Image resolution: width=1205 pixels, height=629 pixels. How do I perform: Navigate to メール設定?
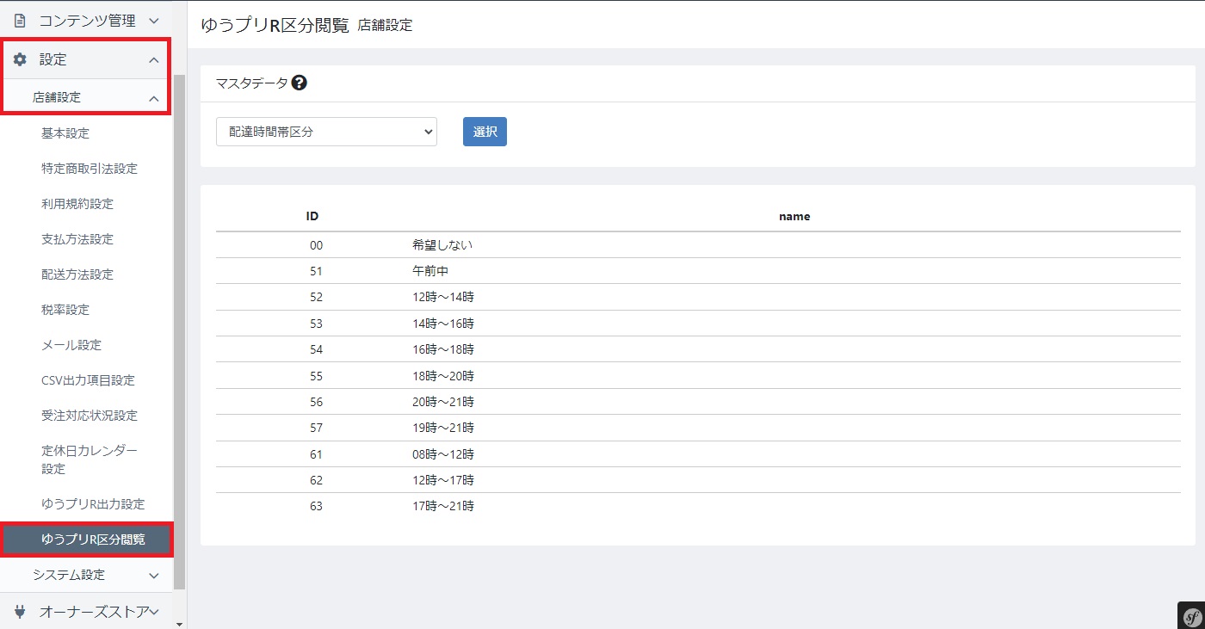click(71, 345)
